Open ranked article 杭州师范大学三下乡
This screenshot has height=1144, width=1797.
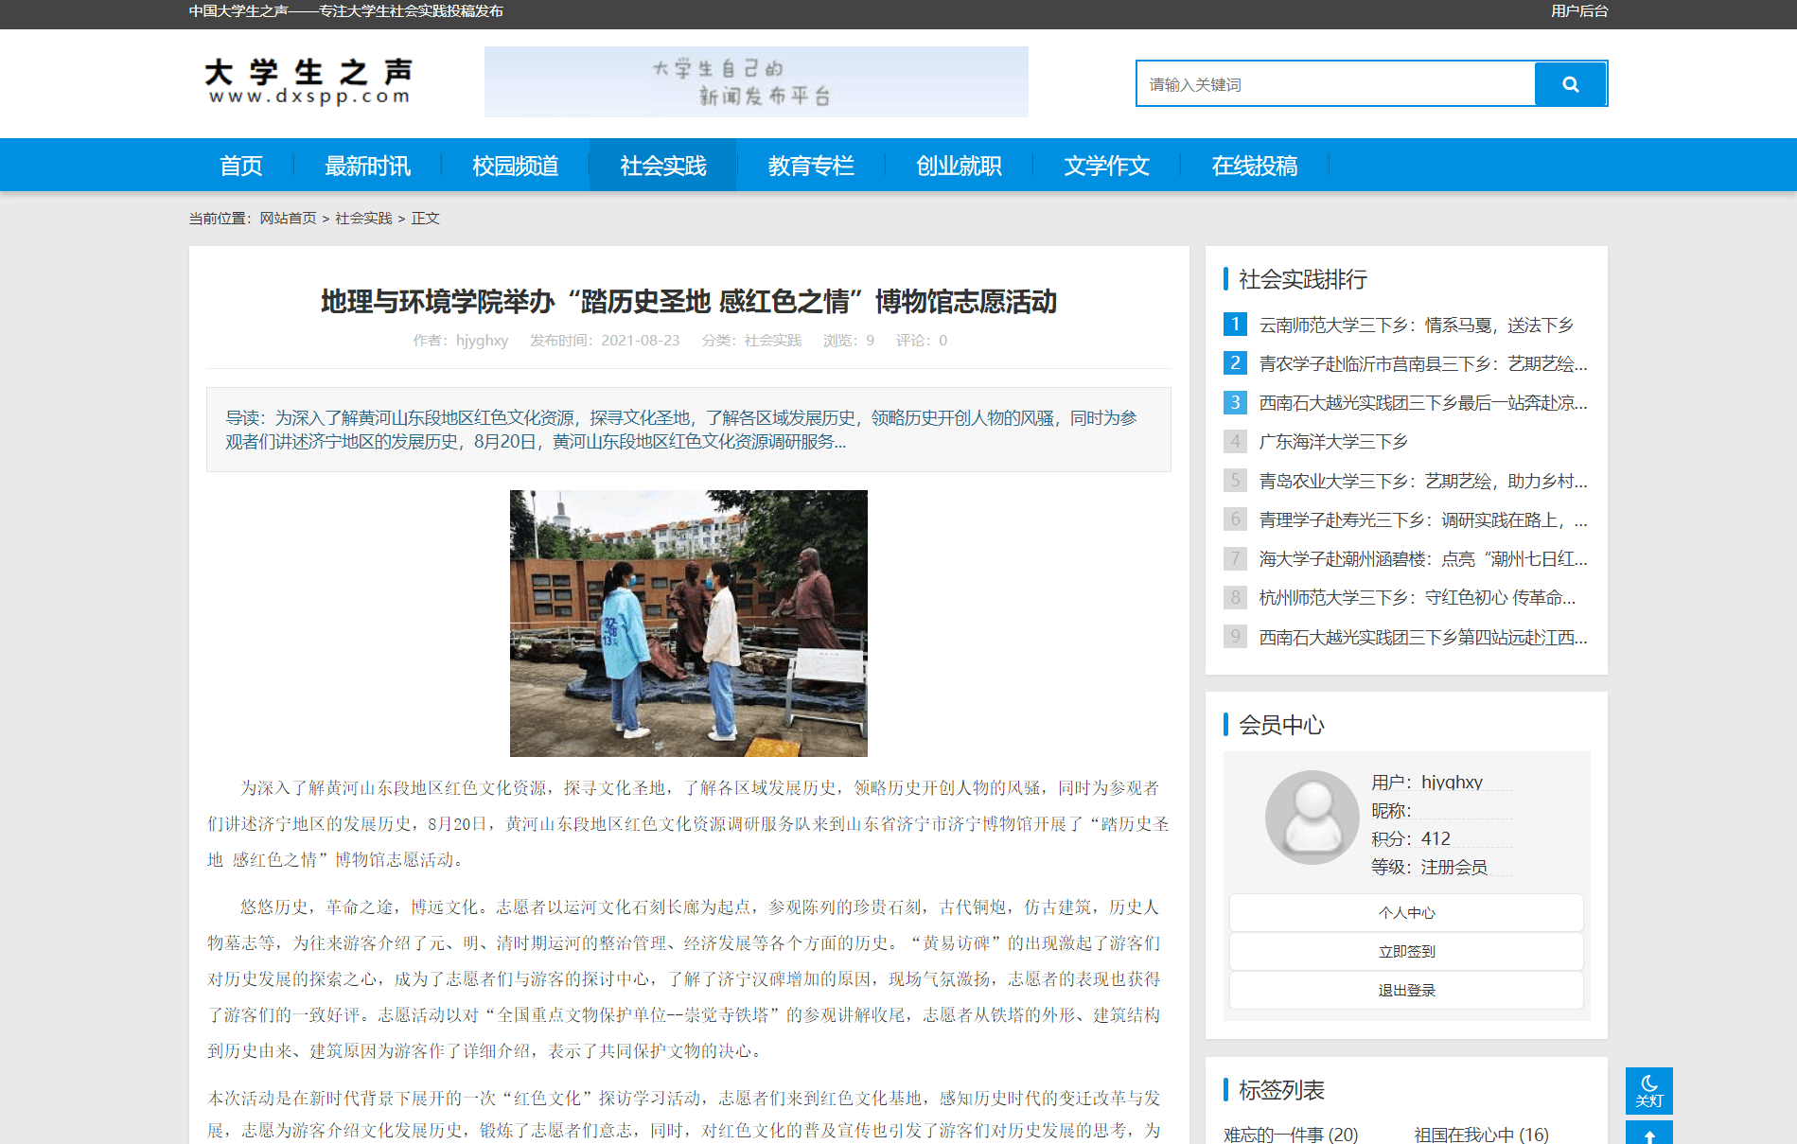click(x=1417, y=598)
